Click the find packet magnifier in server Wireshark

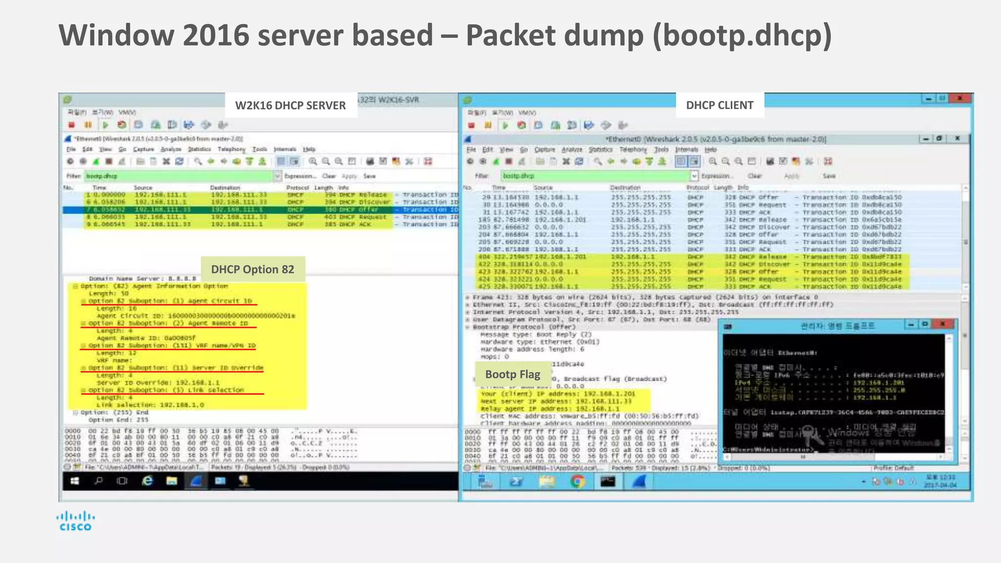(x=198, y=161)
